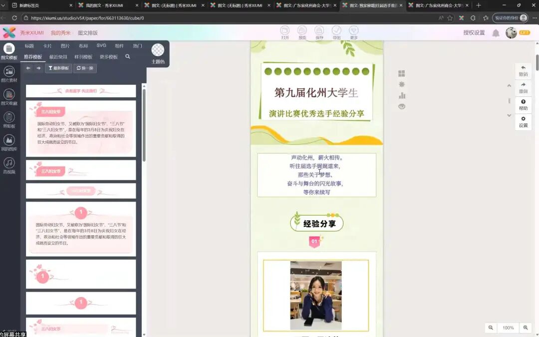Open the 我的图库 gallery panel
This screenshot has height=337, width=539.
(9, 143)
